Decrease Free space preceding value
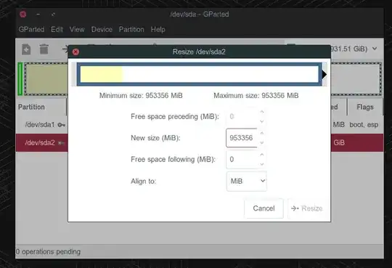 pyautogui.click(x=262, y=121)
